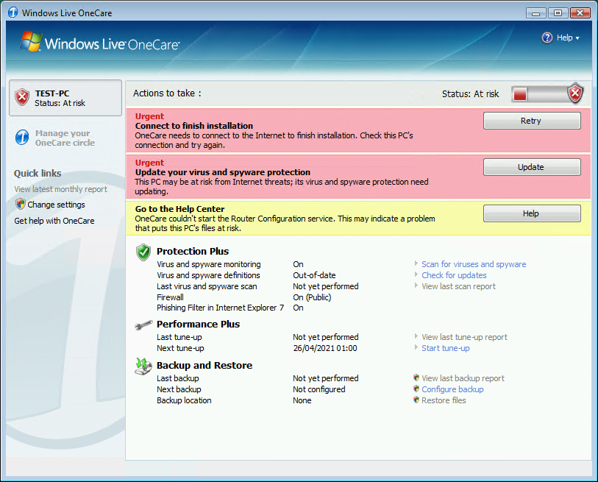Image resolution: width=598 pixels, height=482 pixels.
Task: Open Restore files link
Action: tap(444, 400)
